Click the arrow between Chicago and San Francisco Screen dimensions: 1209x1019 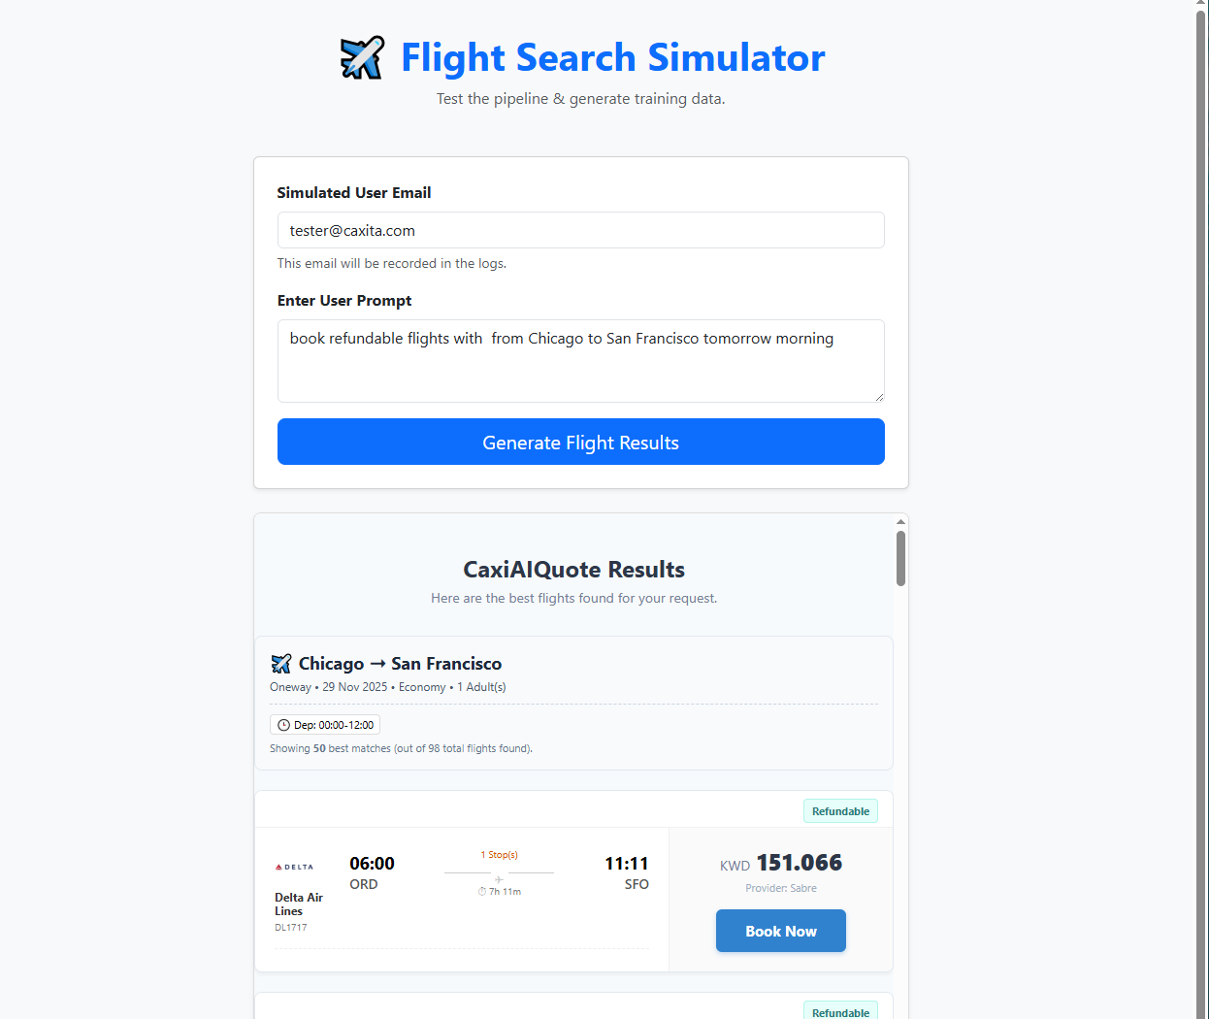point(377,664)
